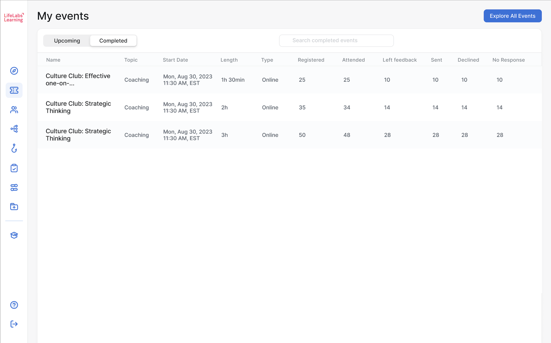This screenshot has height=343, width=551.
Task: Click the Search completed events field
Action: 336,41
